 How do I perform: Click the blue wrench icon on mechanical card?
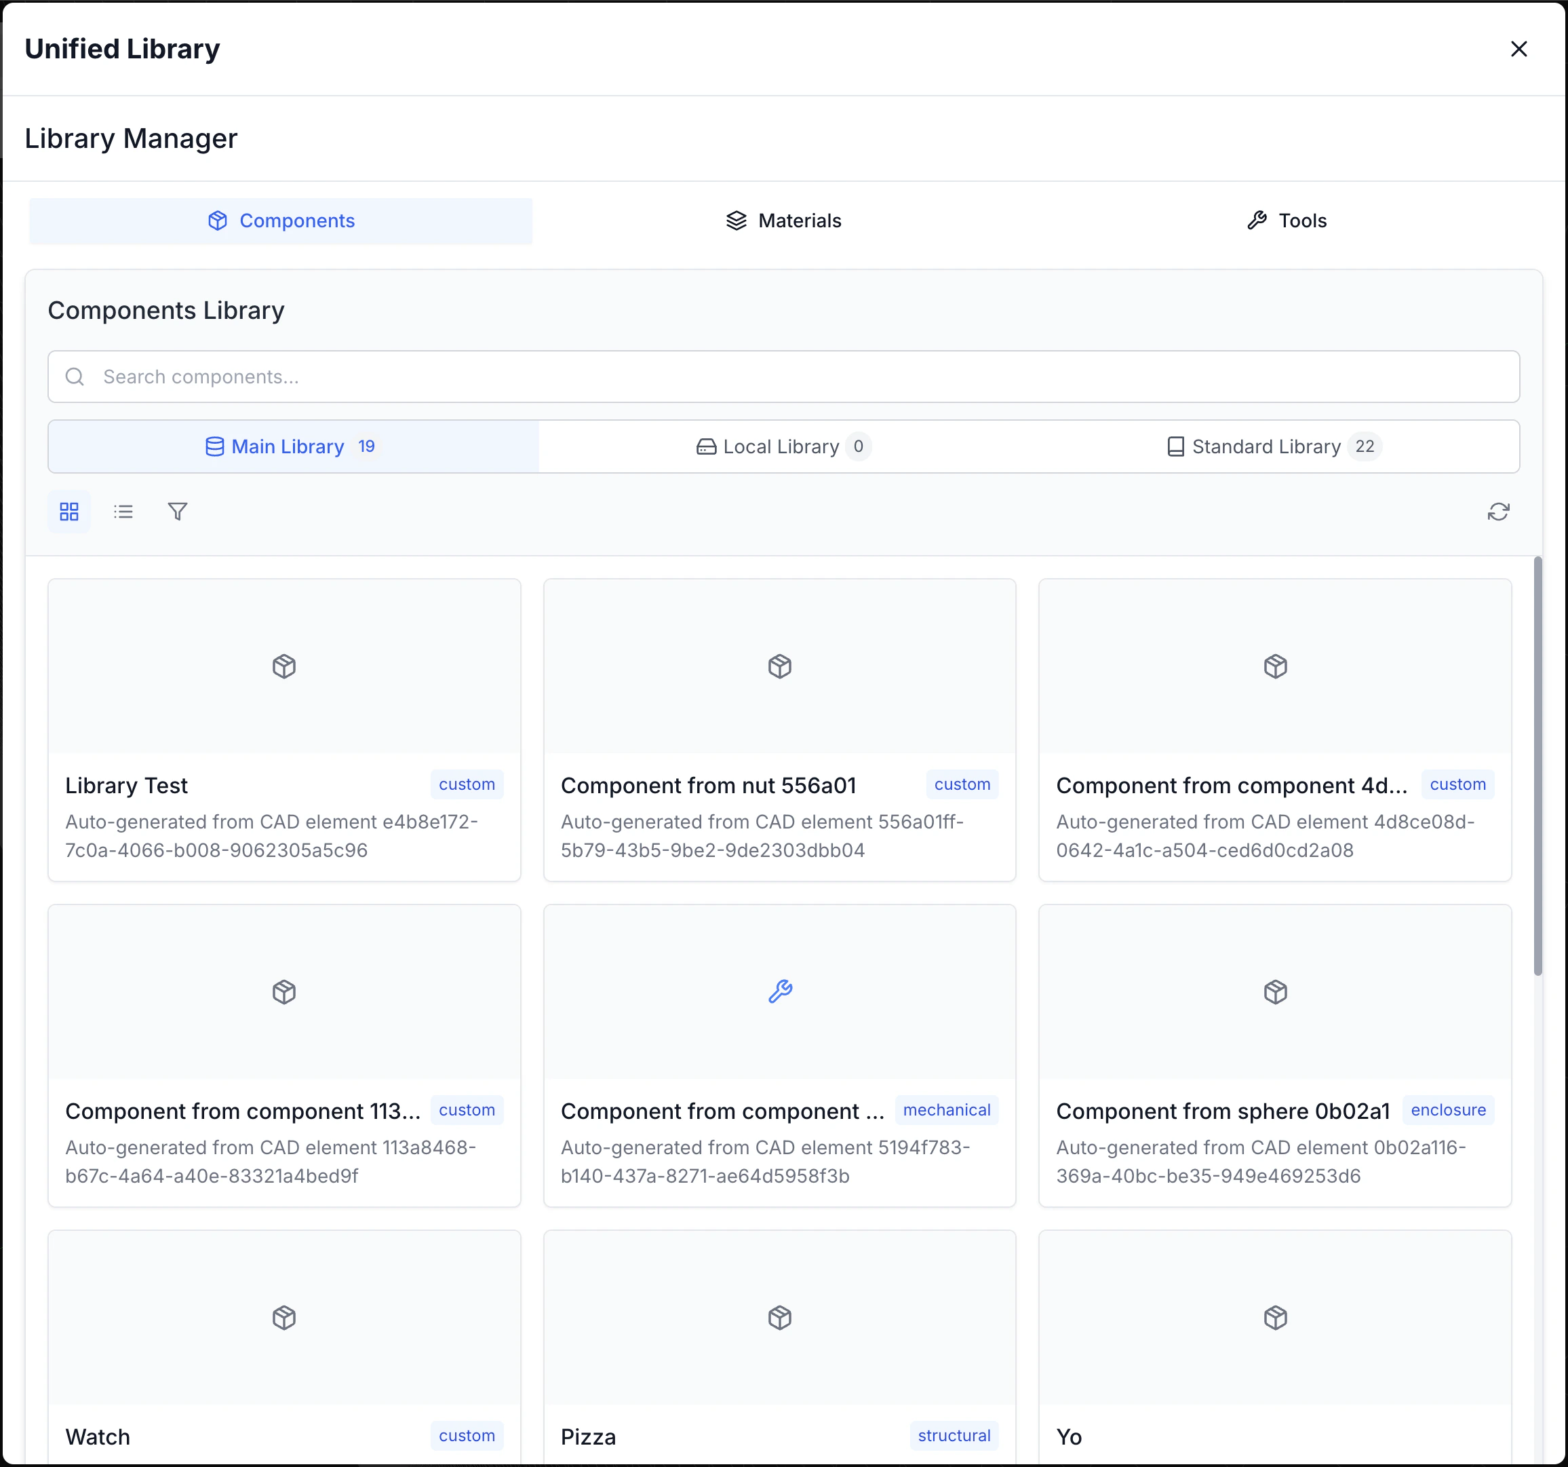pyautogui.click(x=779, y=992)
